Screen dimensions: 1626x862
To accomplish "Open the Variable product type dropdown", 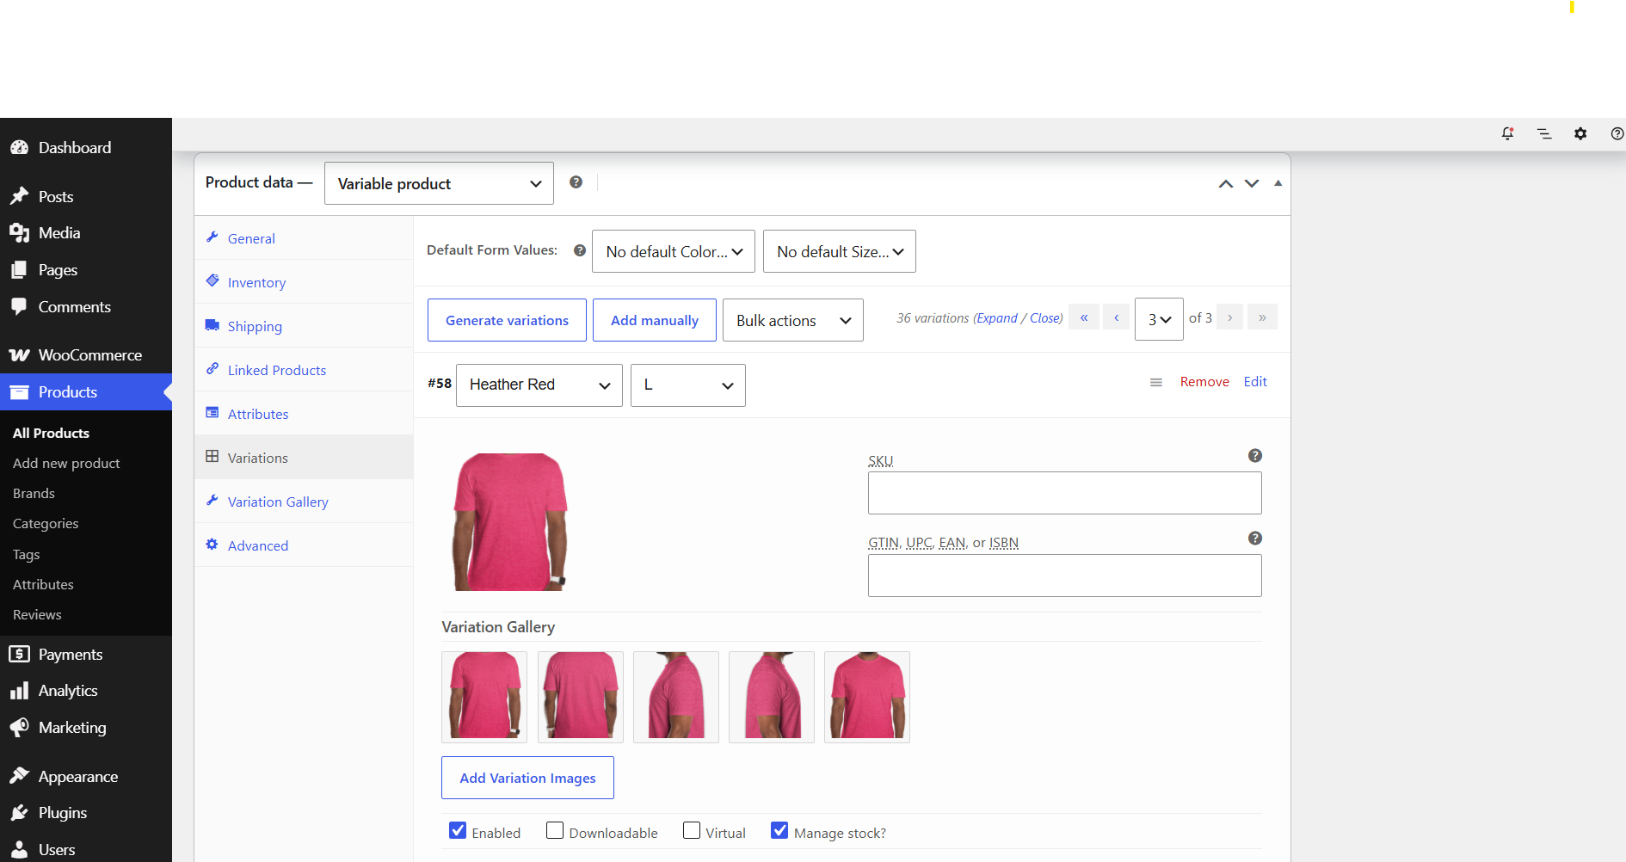I will click(x=439, y=183).
